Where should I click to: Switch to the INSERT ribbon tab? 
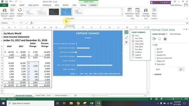(22, 5)
